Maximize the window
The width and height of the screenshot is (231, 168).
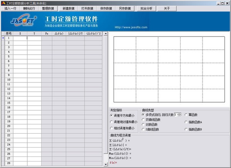coord(222,3)
